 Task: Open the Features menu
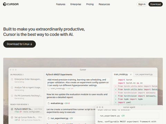[x=61, y=4]
